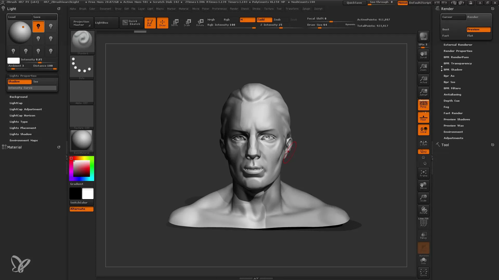This screenshot has height=280, width=499.
Task: Click the PolyF line fill icon
Action: [424, 222]
